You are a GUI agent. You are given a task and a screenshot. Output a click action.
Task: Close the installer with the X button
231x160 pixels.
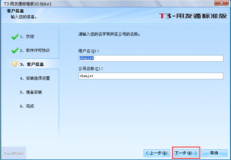(x=221, y=3)
